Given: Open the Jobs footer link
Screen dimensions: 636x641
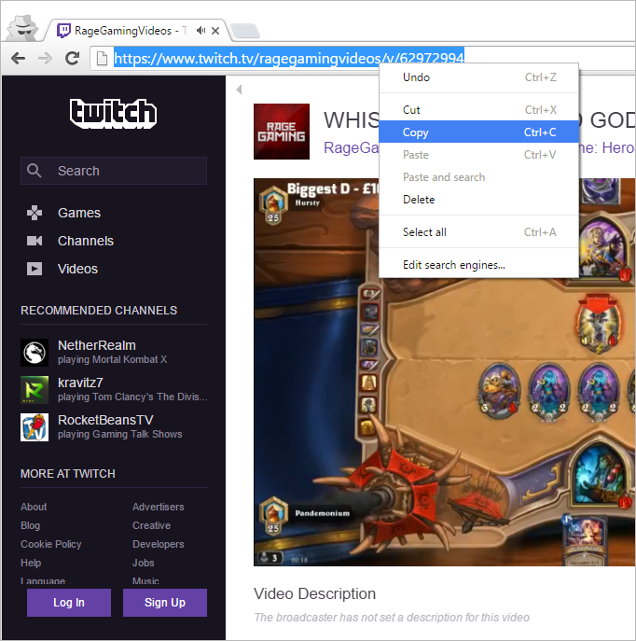Looking at the screenshot, I should pyautogui.click(x=143, y=563).
